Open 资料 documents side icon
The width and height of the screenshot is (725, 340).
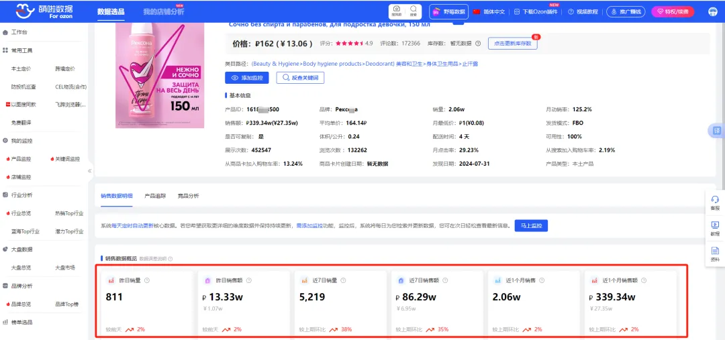715,254
